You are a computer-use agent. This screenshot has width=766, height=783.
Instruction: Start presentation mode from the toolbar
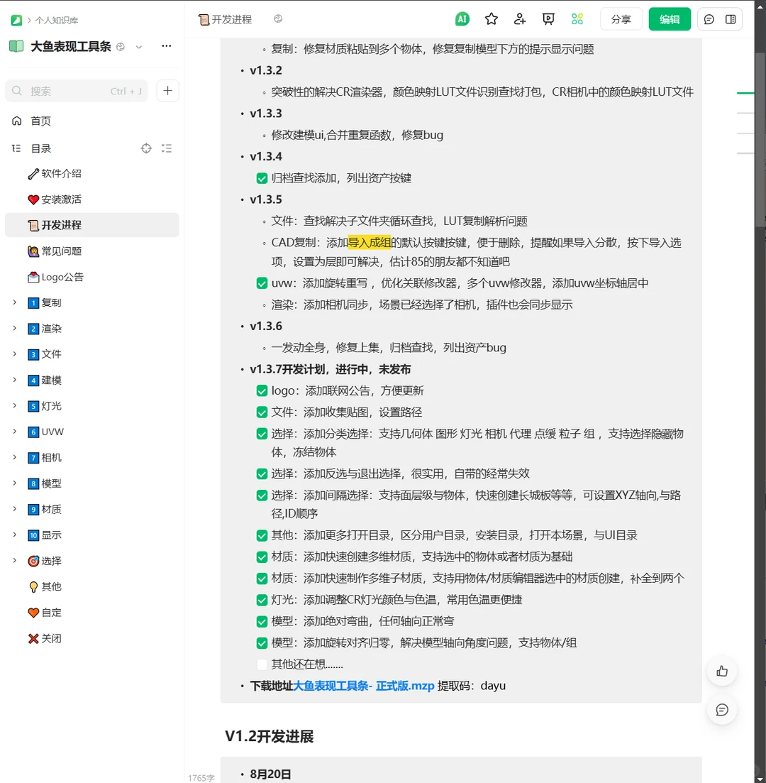[x=548, y=19]
